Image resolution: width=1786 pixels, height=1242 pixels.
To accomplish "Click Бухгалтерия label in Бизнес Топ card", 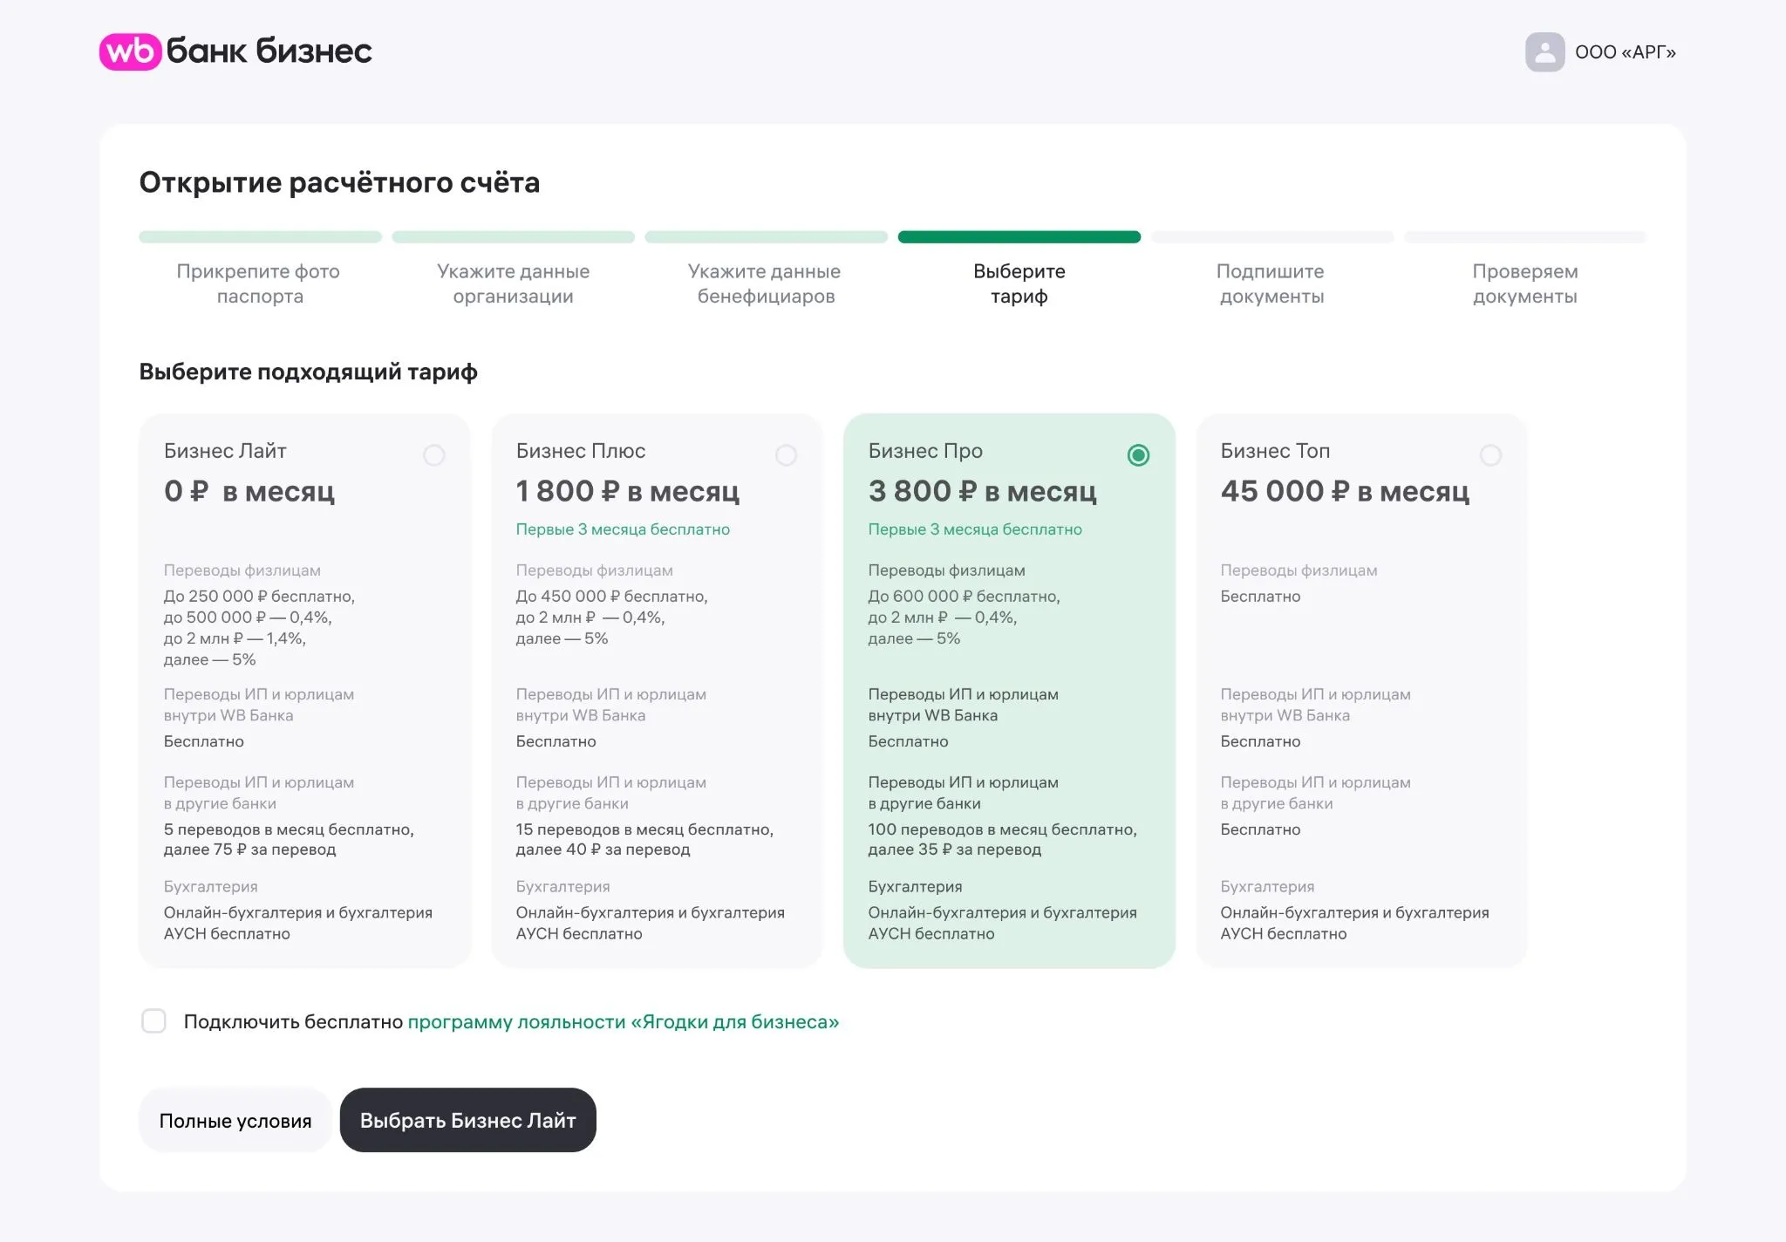I will (x=1267, y=887).
